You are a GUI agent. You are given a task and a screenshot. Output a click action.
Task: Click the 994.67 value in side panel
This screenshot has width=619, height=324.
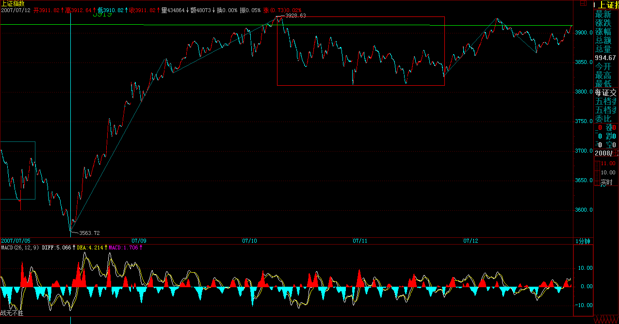click(x=605, y=58)
